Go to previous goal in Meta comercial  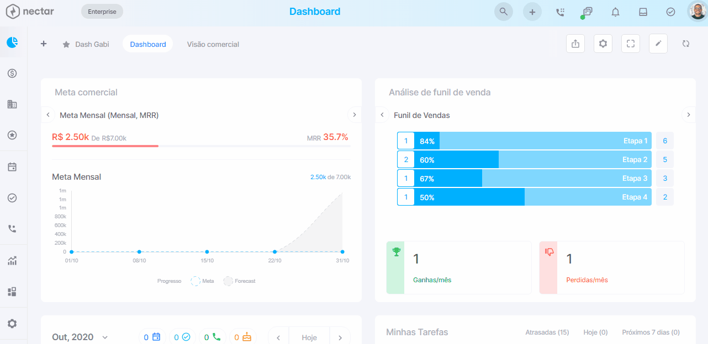48,115
